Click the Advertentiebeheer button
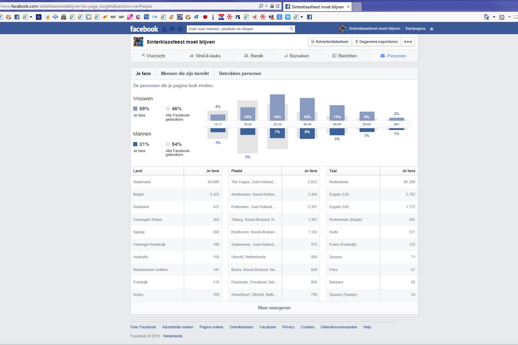The image size is (518, 345). (330, 42)
